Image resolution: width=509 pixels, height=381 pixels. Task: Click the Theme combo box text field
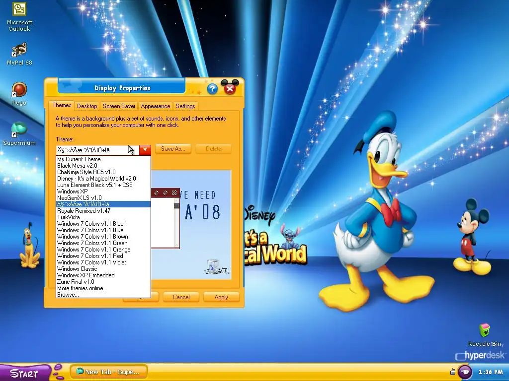98,150
